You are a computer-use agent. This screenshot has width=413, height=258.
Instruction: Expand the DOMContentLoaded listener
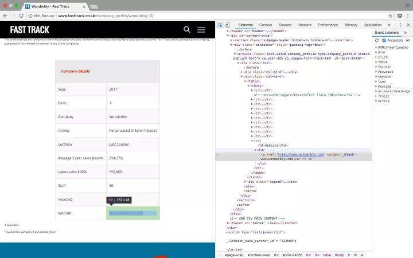coord(376,48)
